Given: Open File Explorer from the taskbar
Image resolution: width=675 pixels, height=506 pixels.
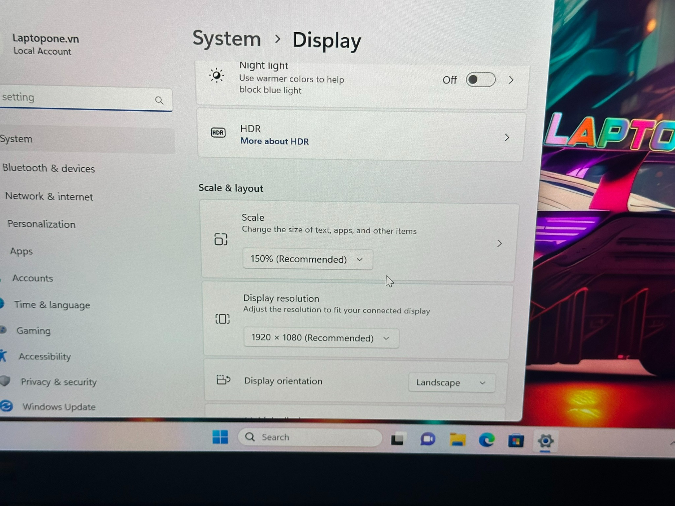Looking at the screenshot, I should pyautogui.click(x=457, y=440).
